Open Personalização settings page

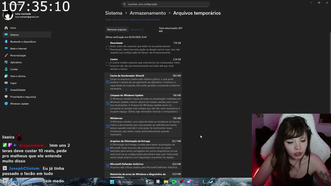point(27,55)
